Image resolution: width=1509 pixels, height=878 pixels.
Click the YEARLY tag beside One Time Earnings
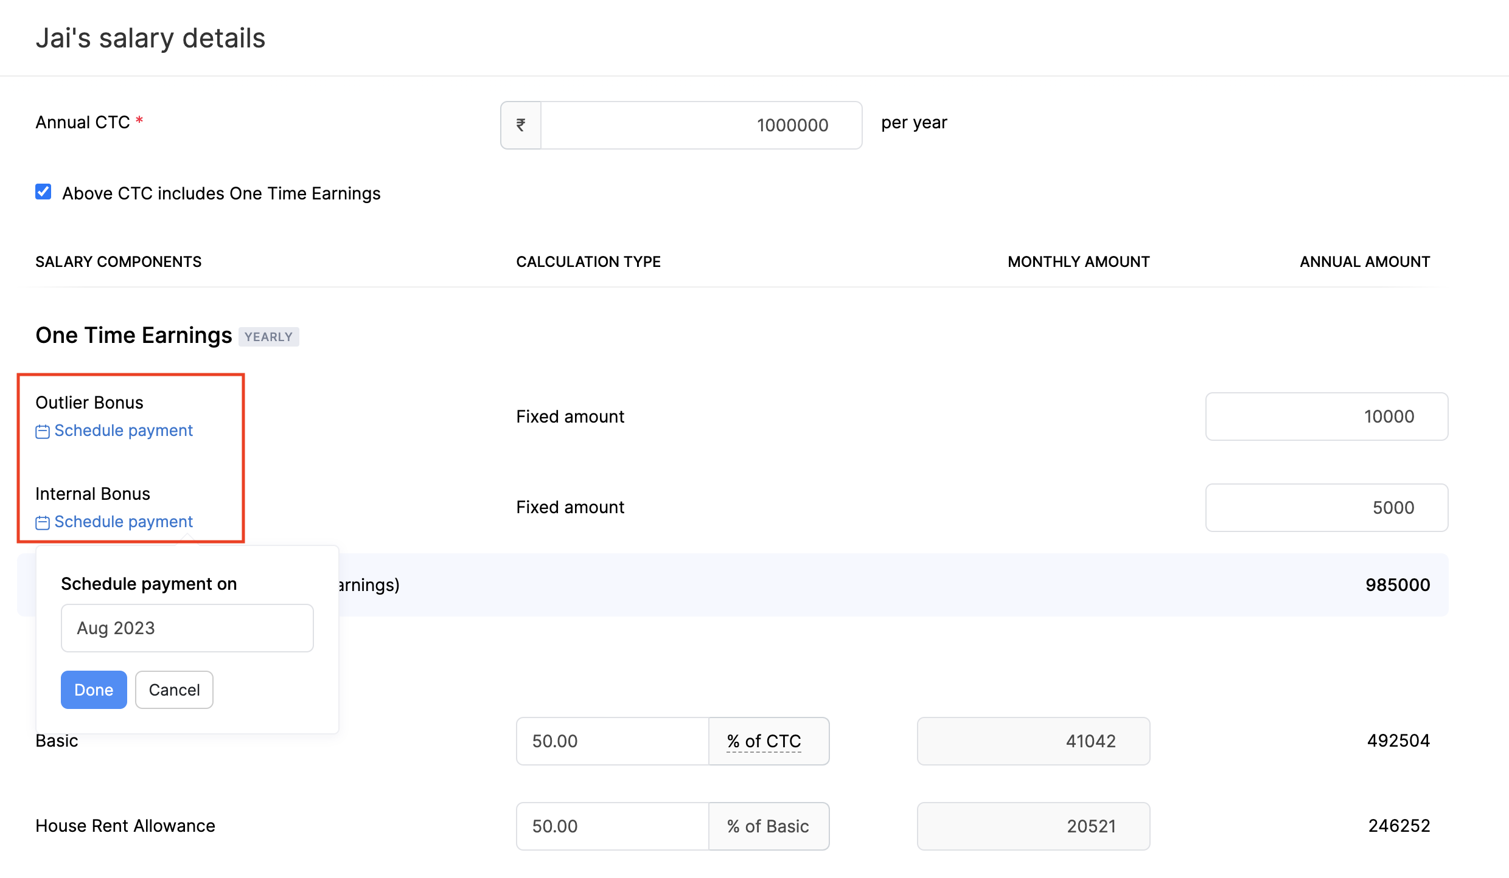tap(268, 337)
